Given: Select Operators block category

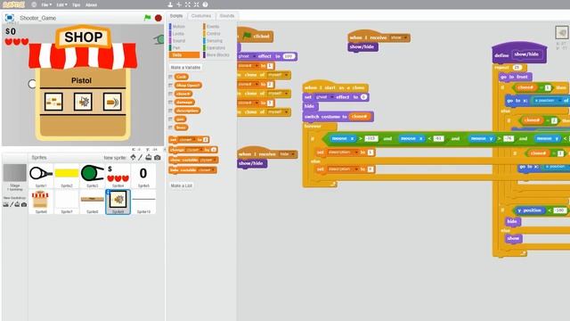Looking at the screenshot, I should pyautogui.click(x=215, y=47).
